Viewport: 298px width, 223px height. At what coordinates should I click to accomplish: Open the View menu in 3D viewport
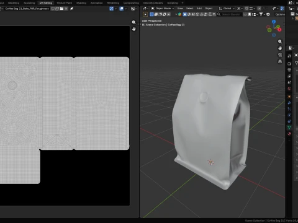[180, 9]
